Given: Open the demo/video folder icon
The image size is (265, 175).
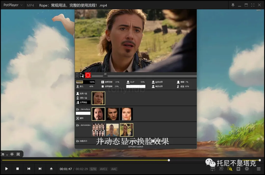Looking at the screenshot, I should click(x=78, y=125).
